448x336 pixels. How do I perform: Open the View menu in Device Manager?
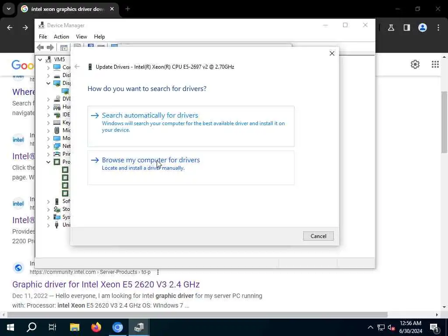(81, 37)
